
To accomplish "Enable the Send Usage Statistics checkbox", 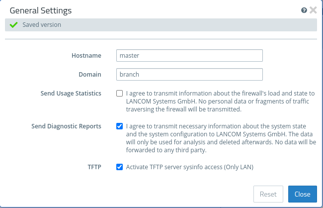I will 119,93.
